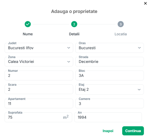Open the Oras dropdown showing Bucuresti

click(110, 48)
